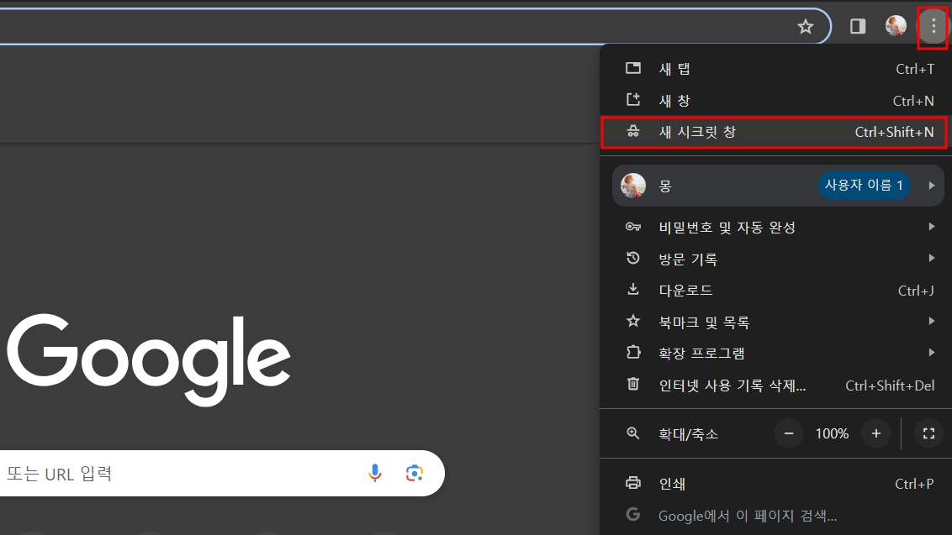The width and height of the screenshot is (952, 535).
Task: Click the Ctrl+Shift+Del shortcut text
Action: click(890, 386)
